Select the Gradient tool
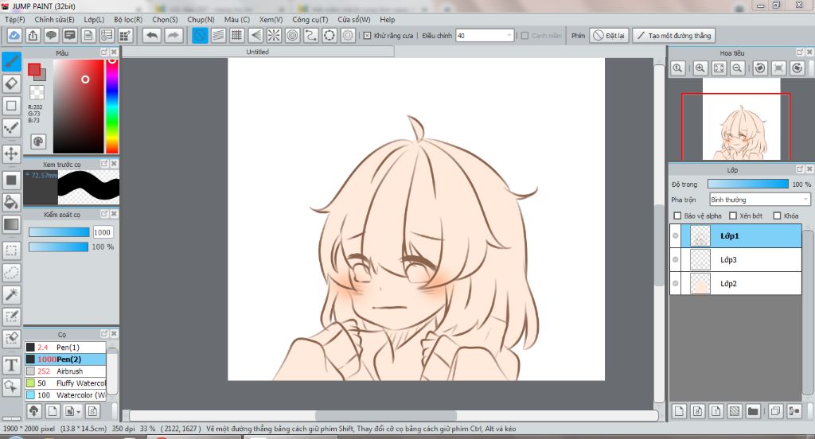This screenshot has height=439, width=815. [x=11, y=224]
